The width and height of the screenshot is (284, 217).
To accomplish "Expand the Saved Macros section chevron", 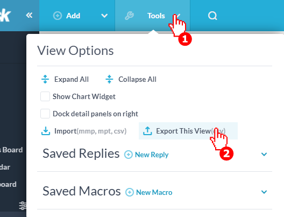I will click(x=264, y=192).
